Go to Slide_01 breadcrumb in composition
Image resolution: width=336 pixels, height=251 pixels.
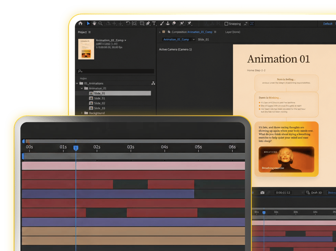[204, 39]
